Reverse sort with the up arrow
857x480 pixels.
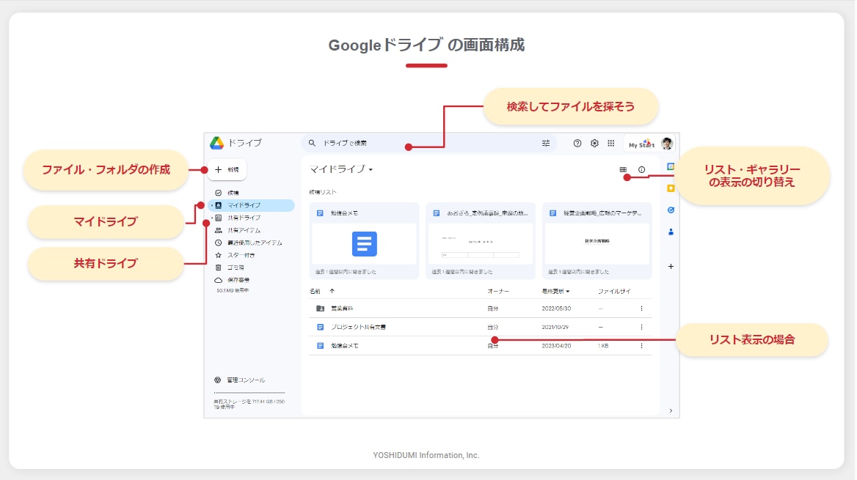332,292
